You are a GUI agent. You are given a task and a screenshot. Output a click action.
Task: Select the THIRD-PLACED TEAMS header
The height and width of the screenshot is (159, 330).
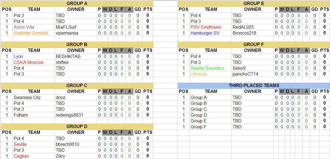(254, 85)
